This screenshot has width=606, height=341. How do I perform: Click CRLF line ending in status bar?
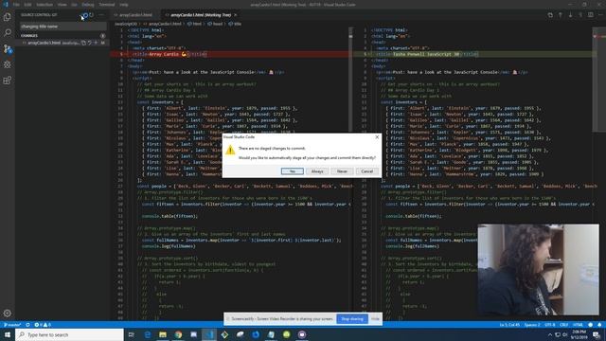(564, 325)
